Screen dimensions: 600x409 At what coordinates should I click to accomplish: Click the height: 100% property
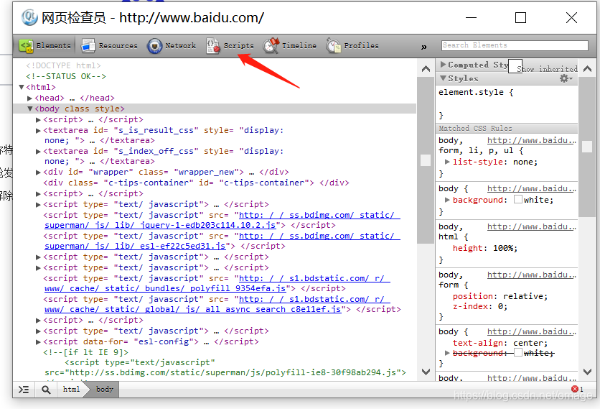pos(485,248)
